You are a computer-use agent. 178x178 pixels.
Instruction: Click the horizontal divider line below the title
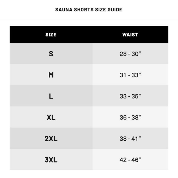[x=89, y=19]
